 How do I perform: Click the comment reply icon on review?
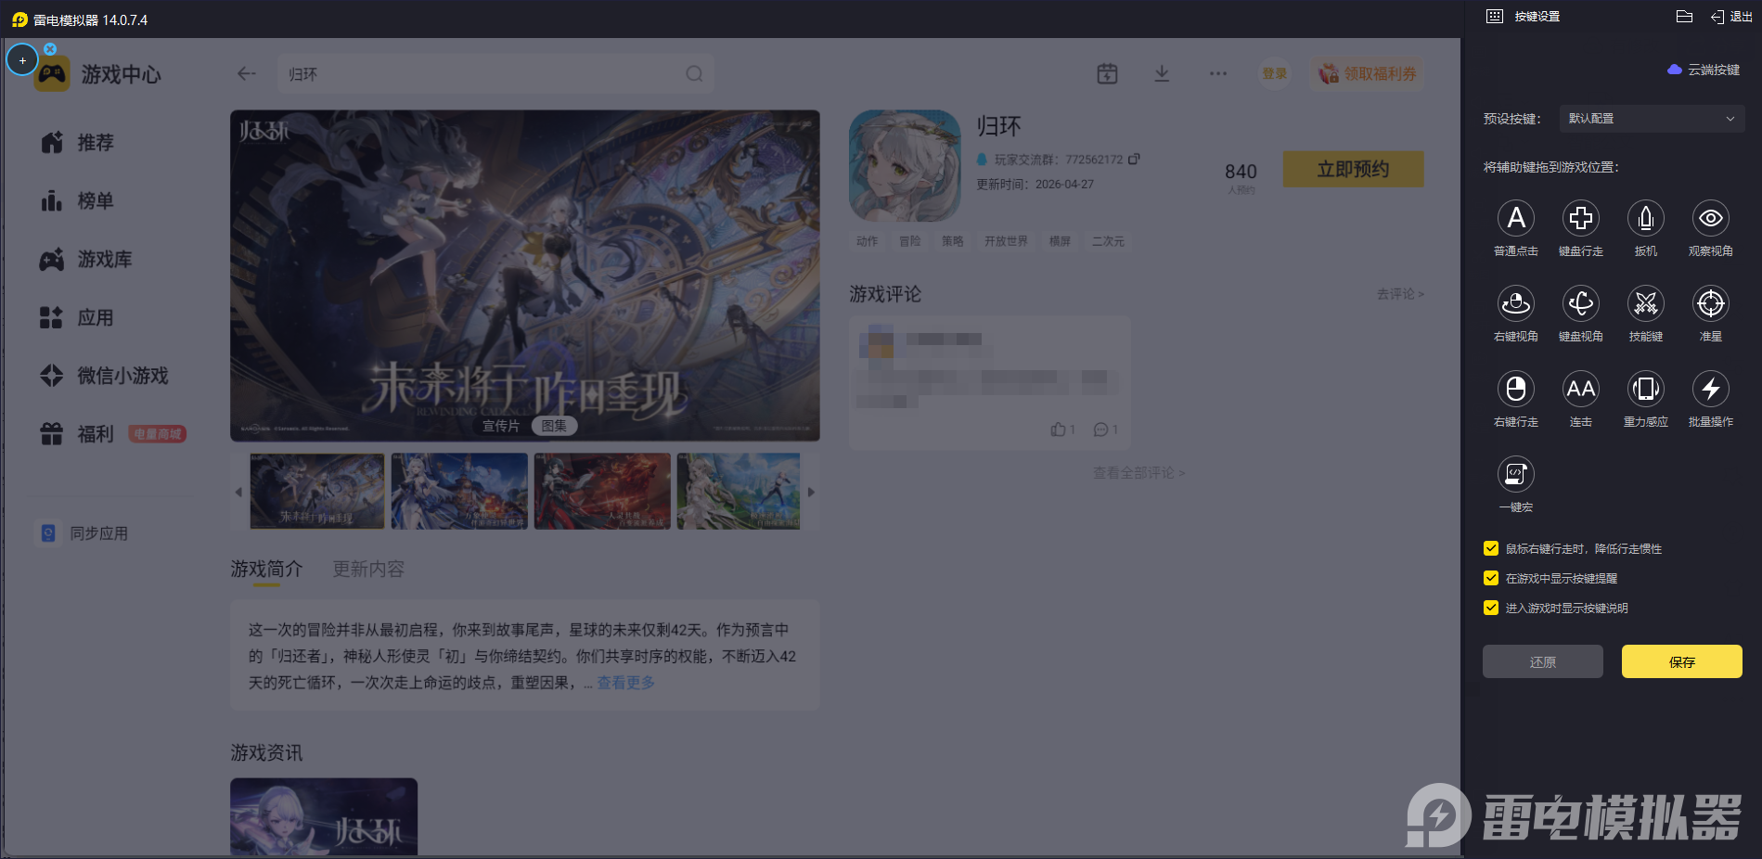pos(1100,429)
